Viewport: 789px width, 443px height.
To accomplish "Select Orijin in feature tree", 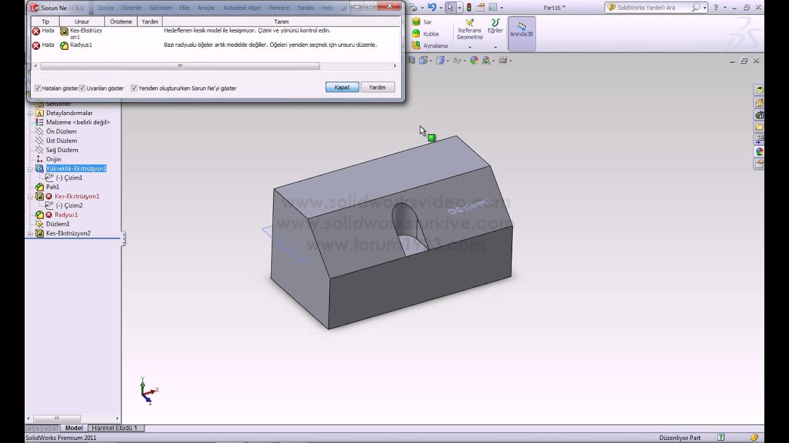I will 54,159.
